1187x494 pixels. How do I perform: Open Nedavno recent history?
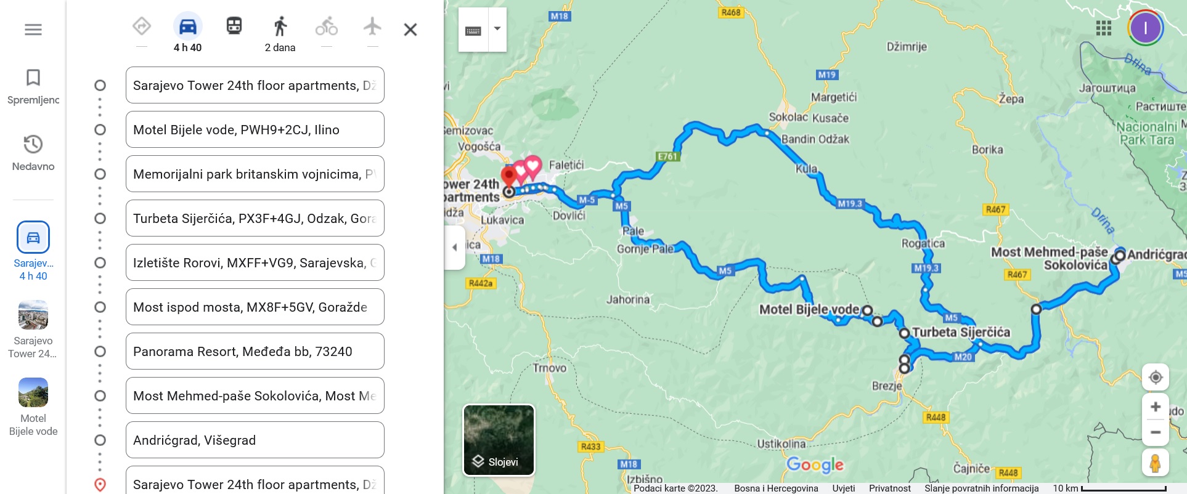point(33,153)
